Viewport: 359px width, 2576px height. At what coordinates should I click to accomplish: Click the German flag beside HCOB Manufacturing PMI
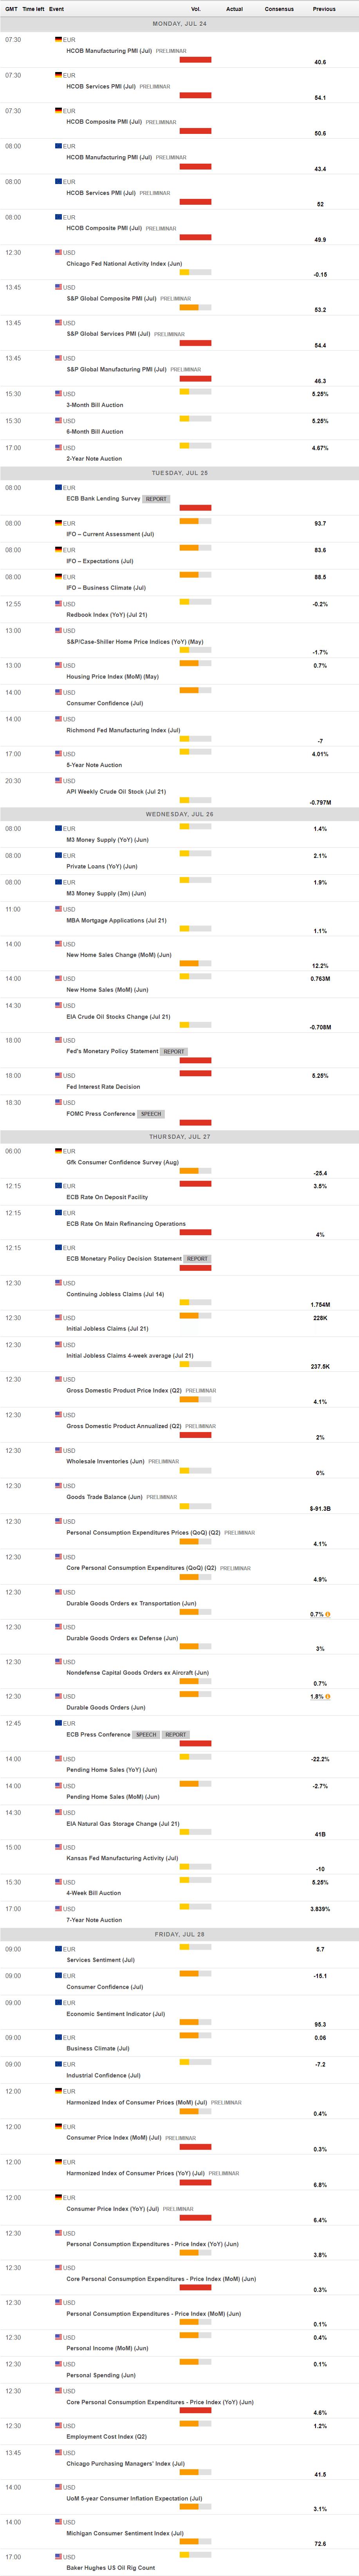58,40
